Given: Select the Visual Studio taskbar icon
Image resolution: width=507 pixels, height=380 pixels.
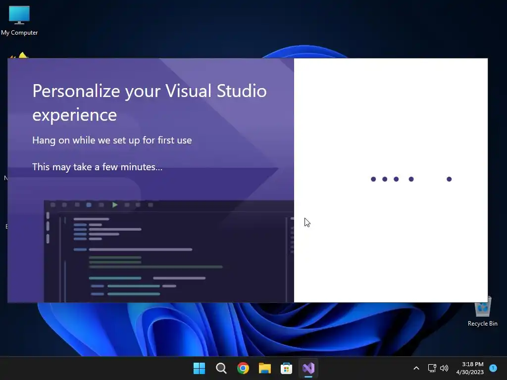Looking at the screenshot, I should [x=308, y=368].
